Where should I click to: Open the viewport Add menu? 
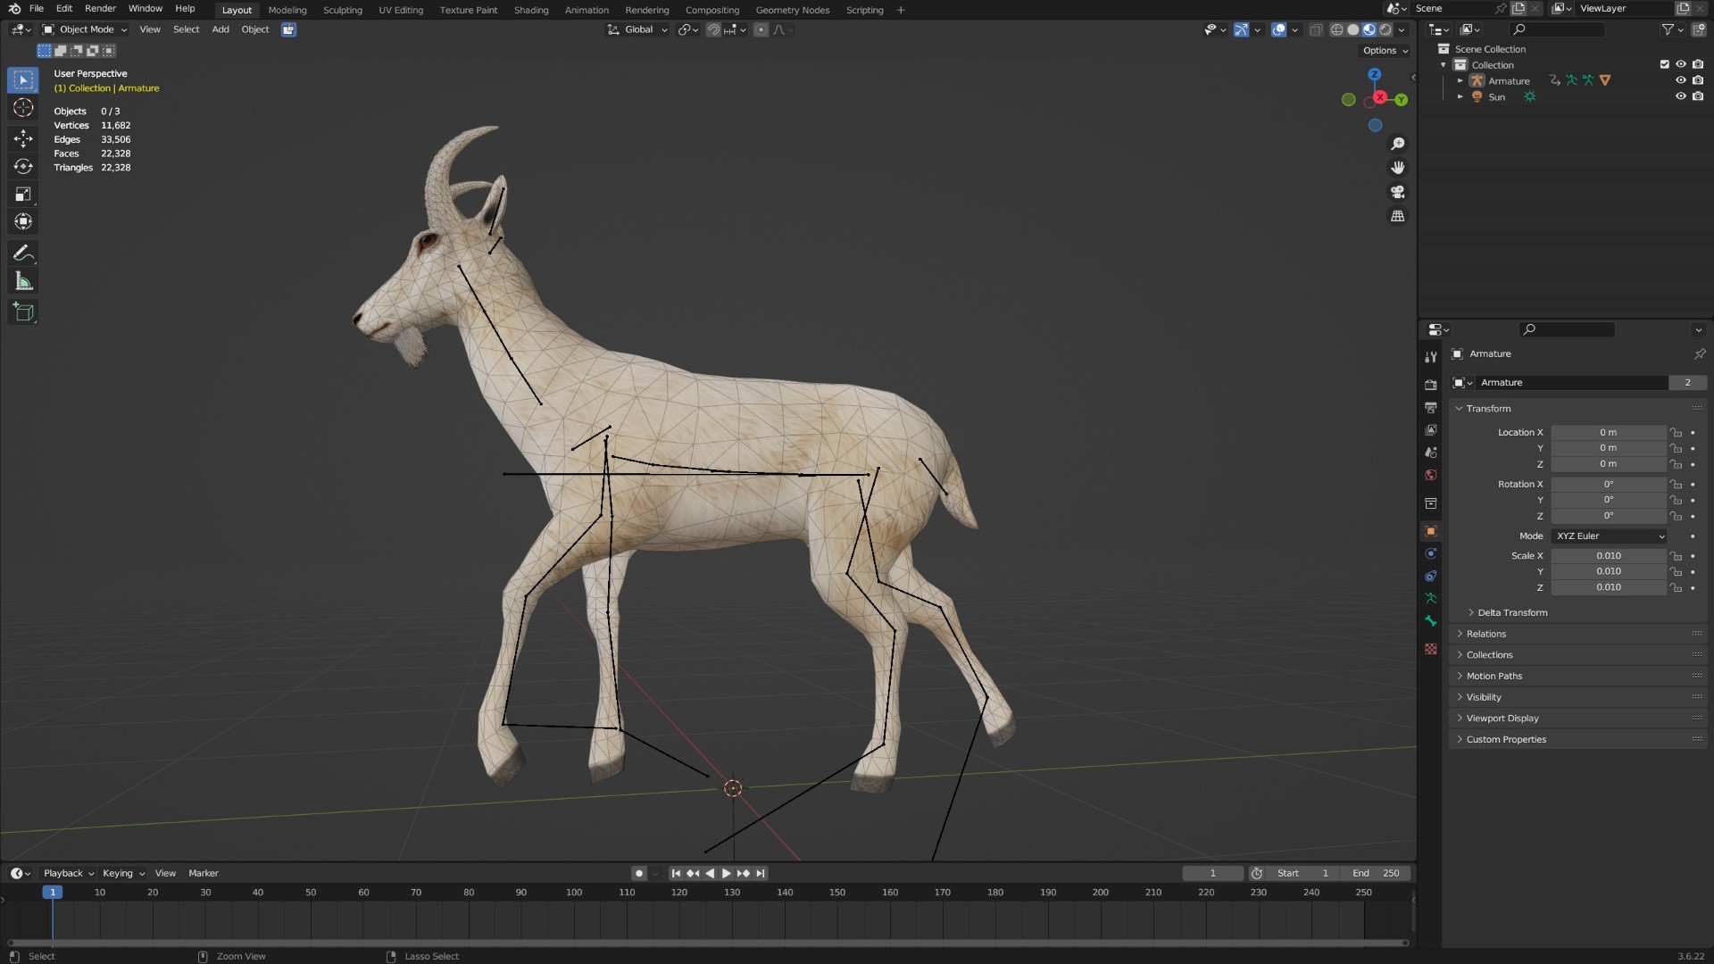[220, 29]
